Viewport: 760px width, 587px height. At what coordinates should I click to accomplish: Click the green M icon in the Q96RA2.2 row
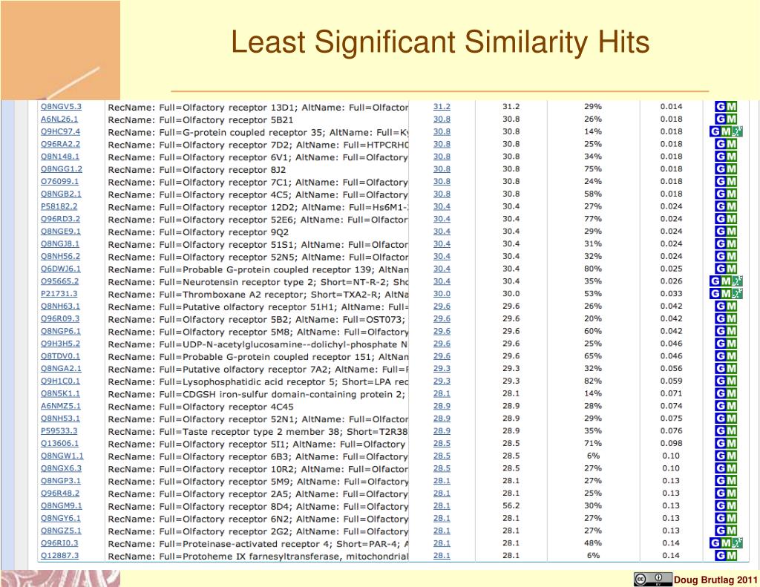(731, 144)
